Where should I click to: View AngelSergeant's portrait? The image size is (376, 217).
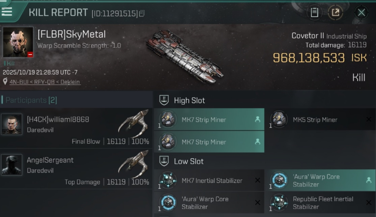[x=12, y=165]
